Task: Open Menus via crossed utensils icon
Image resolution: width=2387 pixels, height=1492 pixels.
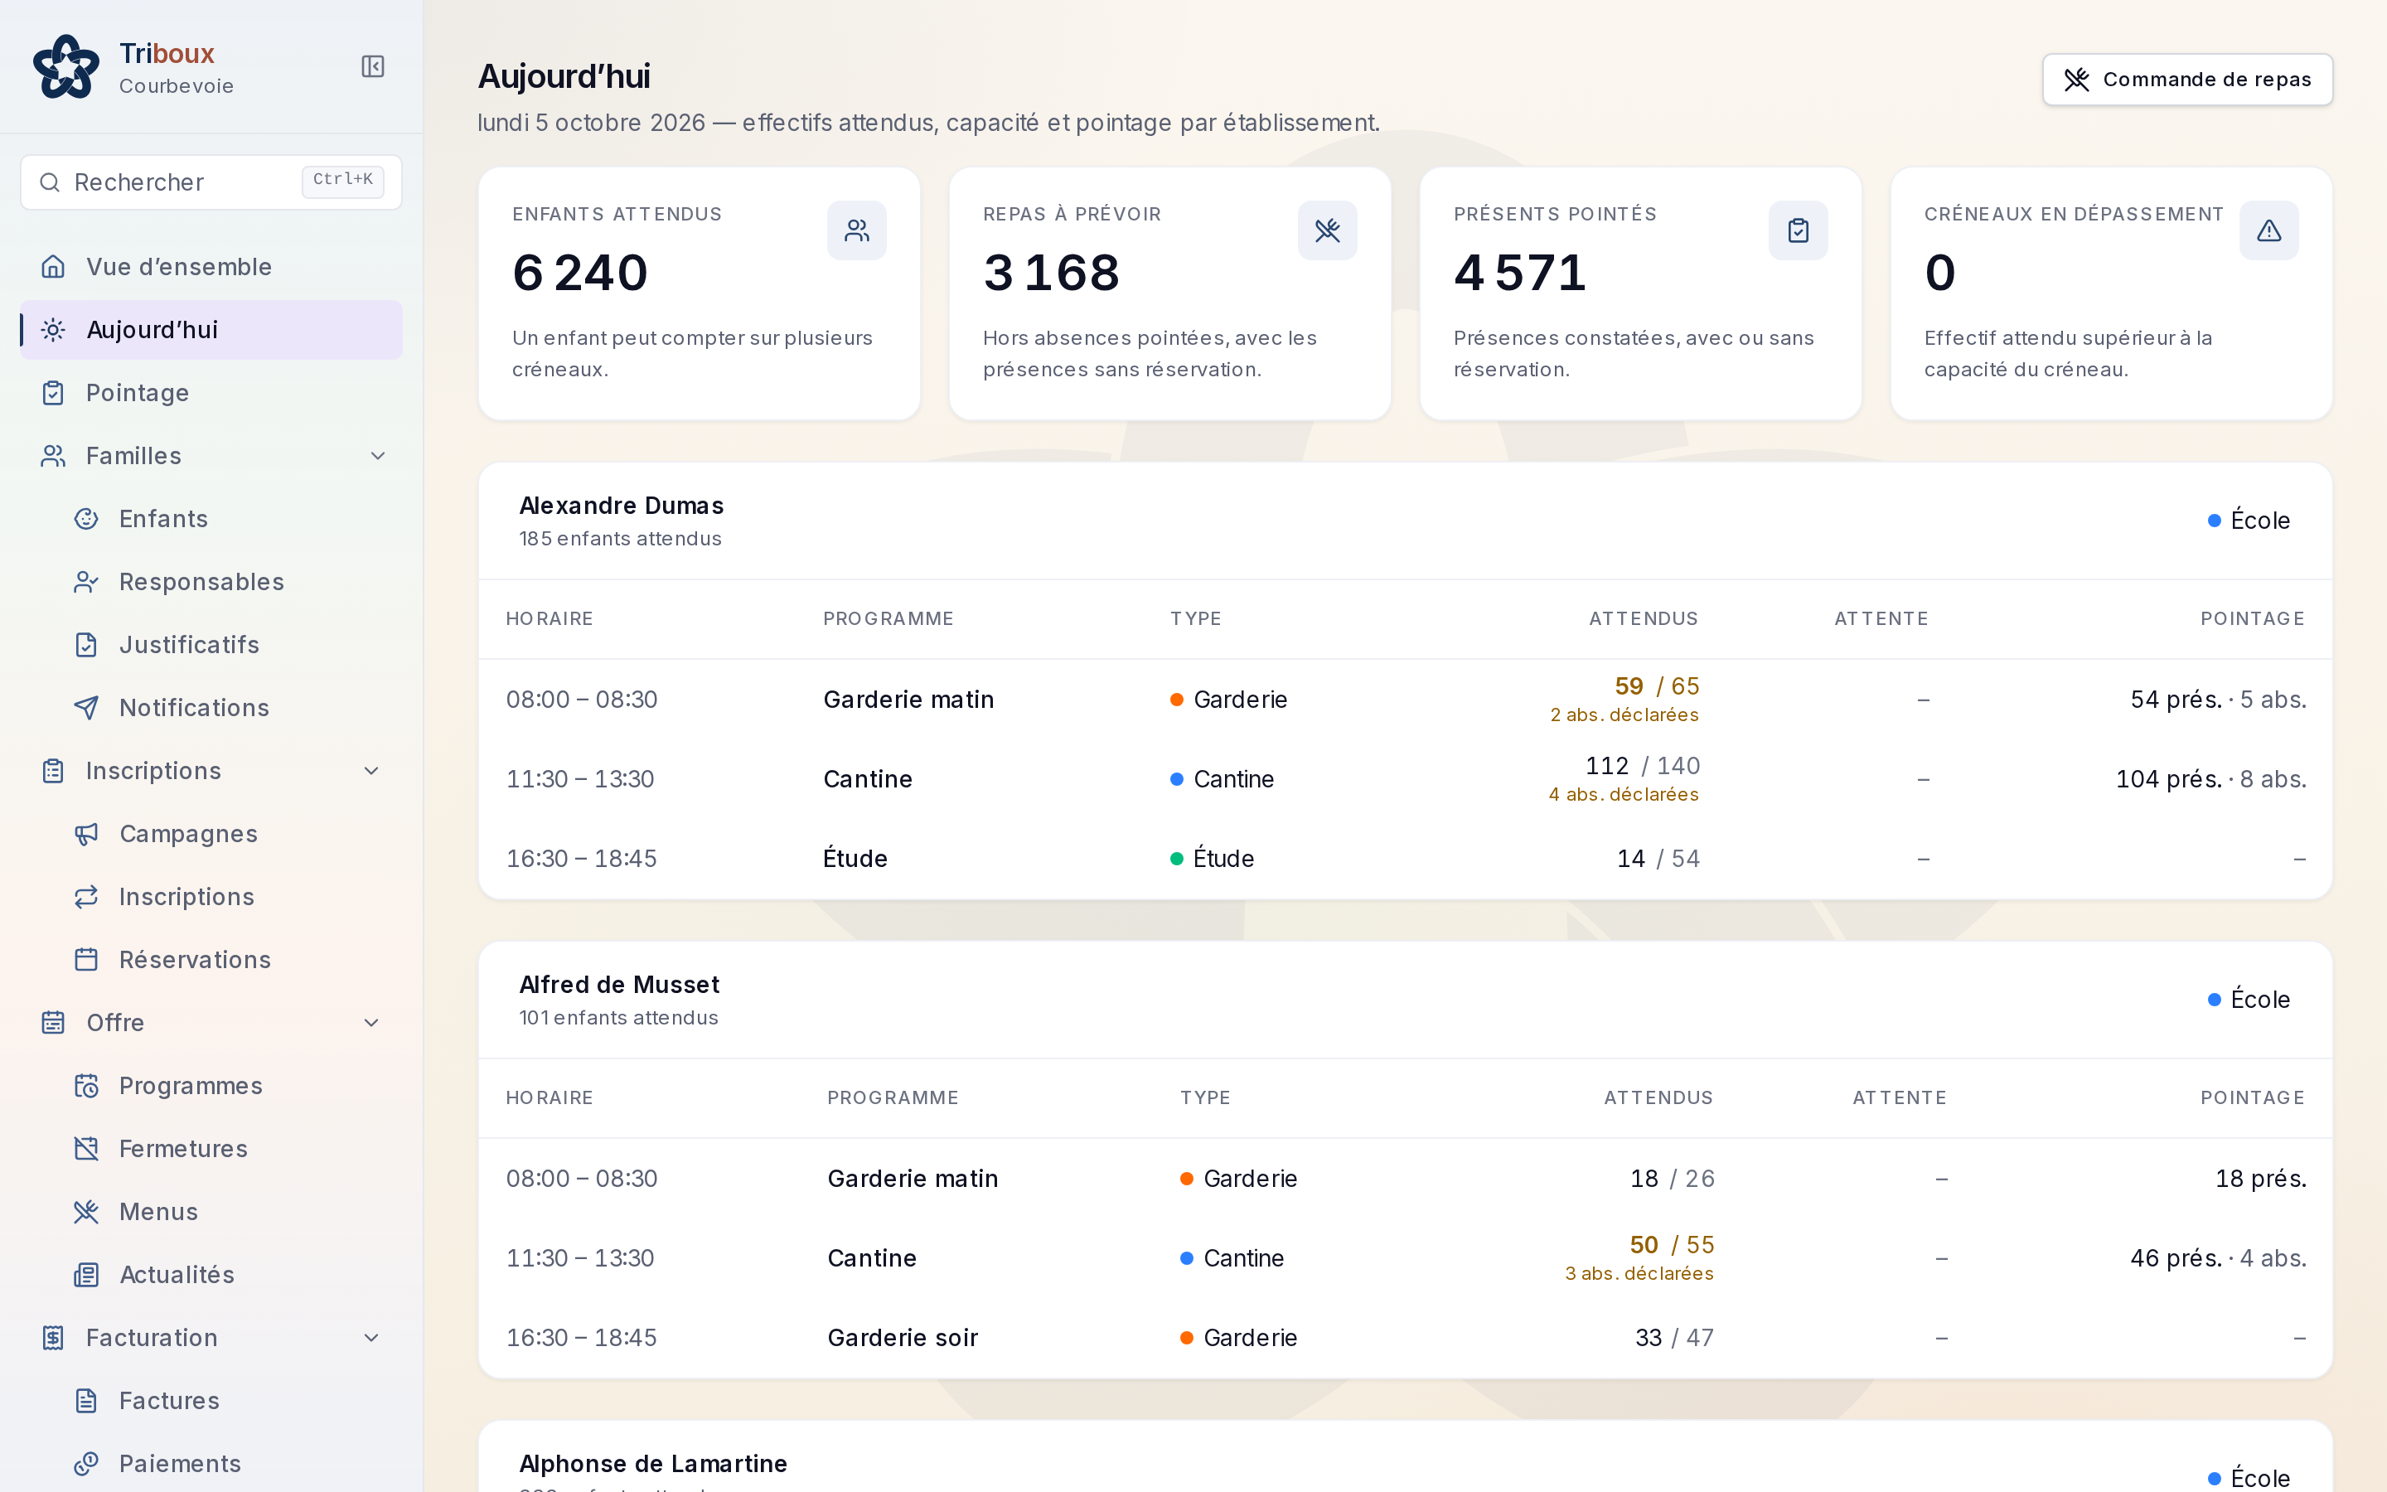Action: click(87, 1212)
